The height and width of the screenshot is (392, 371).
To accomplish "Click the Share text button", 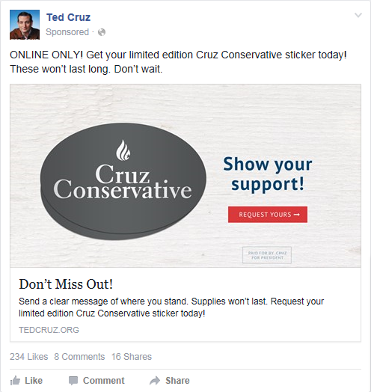I will point(177,381).
